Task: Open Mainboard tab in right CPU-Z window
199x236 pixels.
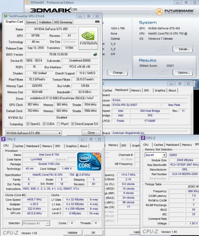Action: click(172, 145)
